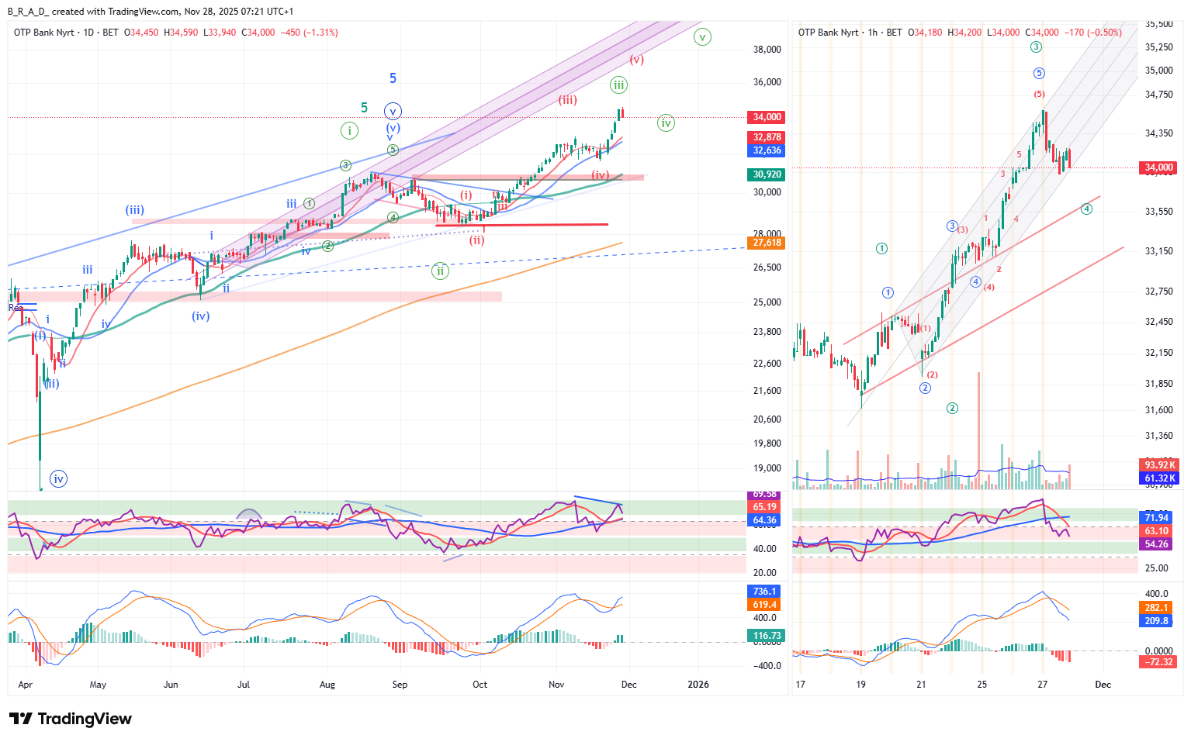Select the blue 32,636 price label

[x=767, y=150]
